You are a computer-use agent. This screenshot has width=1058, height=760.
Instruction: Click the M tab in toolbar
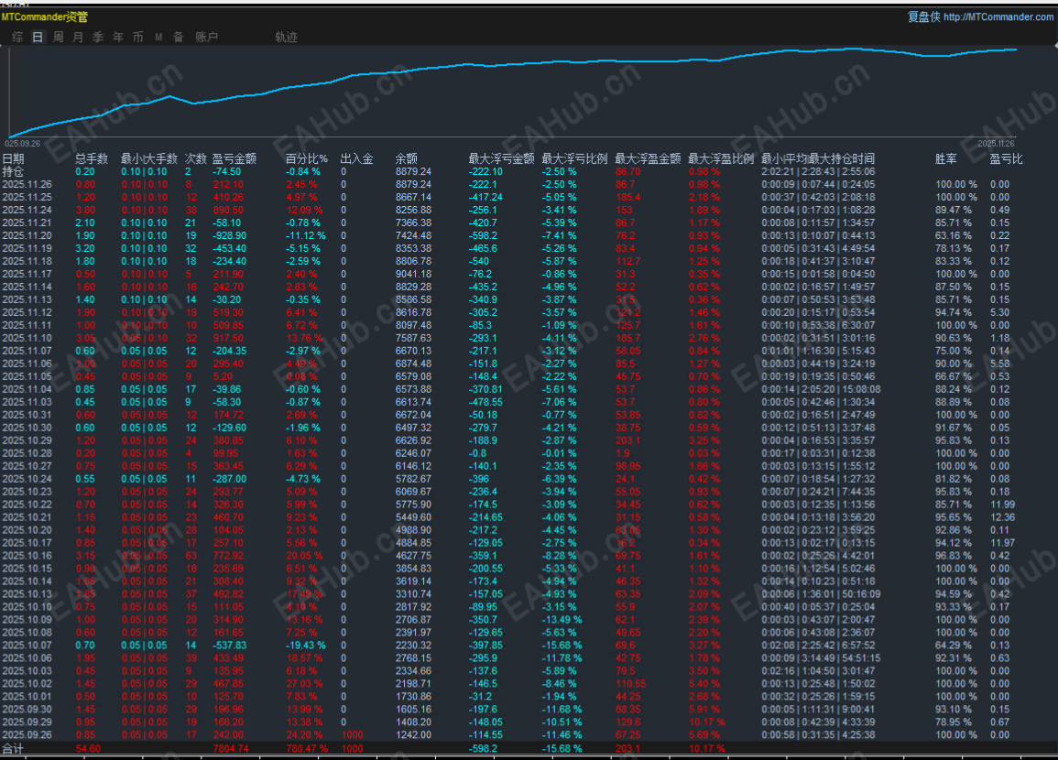[158, 38]
